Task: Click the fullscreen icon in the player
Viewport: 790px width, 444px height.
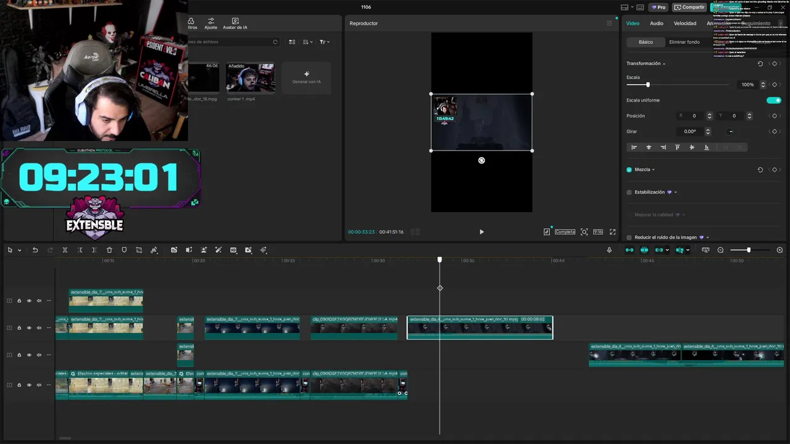Action: 613,232
